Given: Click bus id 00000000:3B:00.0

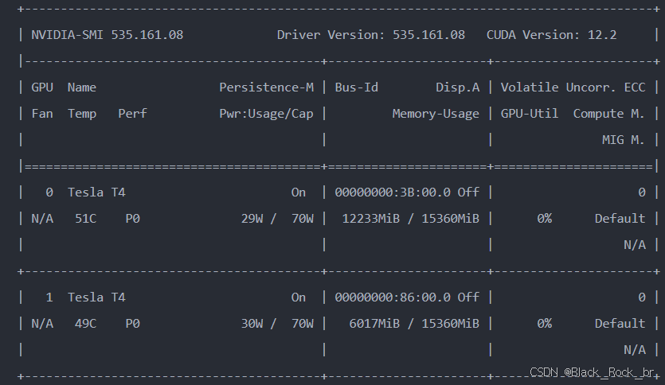Looking at the screenshot, I should (393, 192).
